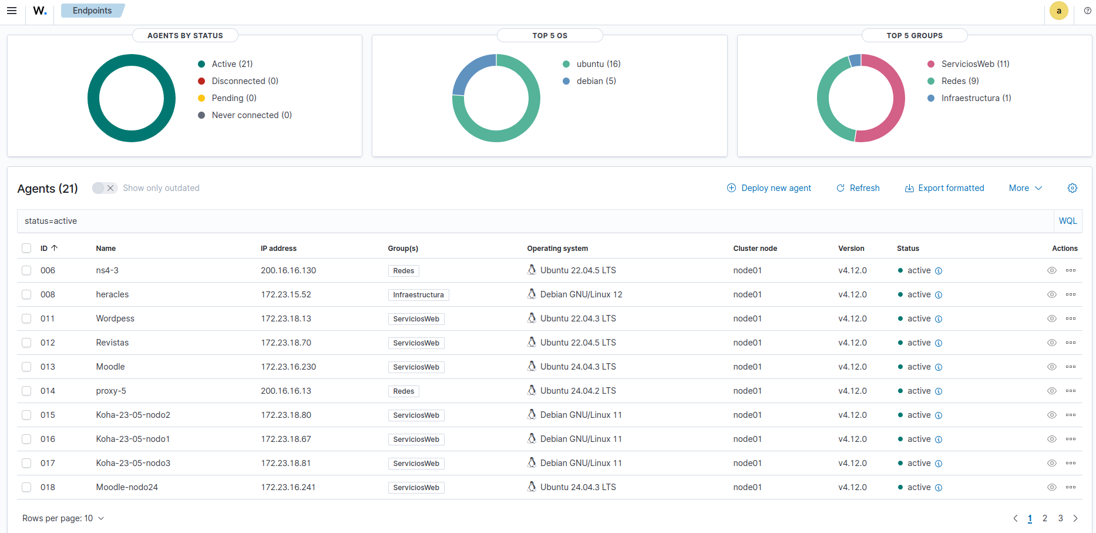The image size is (1096, 533).
Task: Click status info icon for agent 014
Action: (x=939, y=391)
